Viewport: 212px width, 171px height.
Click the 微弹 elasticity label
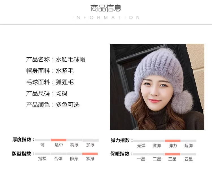pyautogui.click(x=157, y=146)
